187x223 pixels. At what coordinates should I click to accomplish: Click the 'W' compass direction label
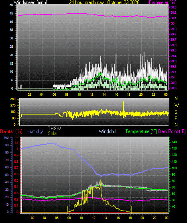coord(177,105)
